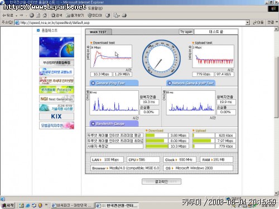Open the 부산인터넷품질측정 banner
This screenshot has height=209, width=279.
click(x=56, y=62)
